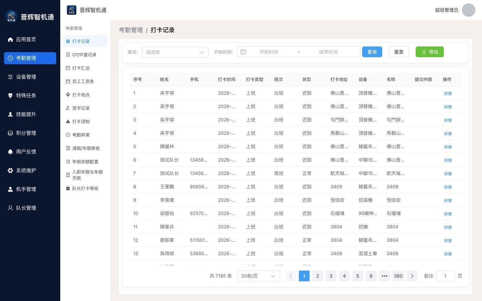Screen dimensions: 482x301
Task: Select 积分管理 in main sidebar
Action: [x=30, y=133]
